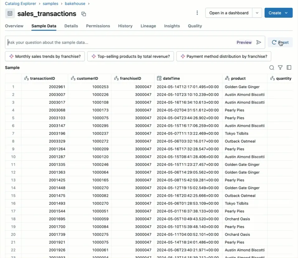The height and width of the screenshot is (258, 298).
Task: Click the numeric type icon on transactionID
Action: click(x=26, y=78)
